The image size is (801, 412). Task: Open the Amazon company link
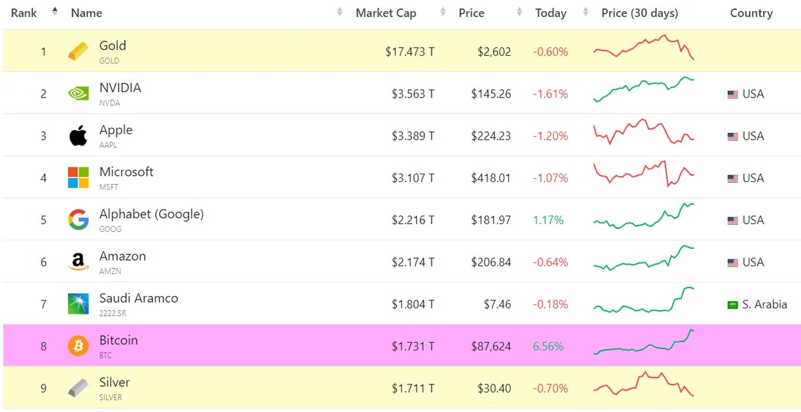(x=122, y=256)
